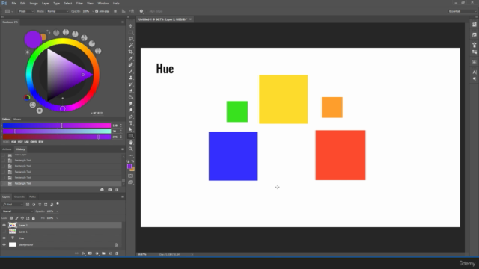Switch to the Actions tab
Screen dimensions: 479x269
tap(7, 149)
